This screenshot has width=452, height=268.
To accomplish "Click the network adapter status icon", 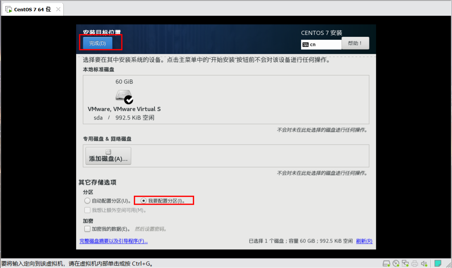I will point(405,263).
